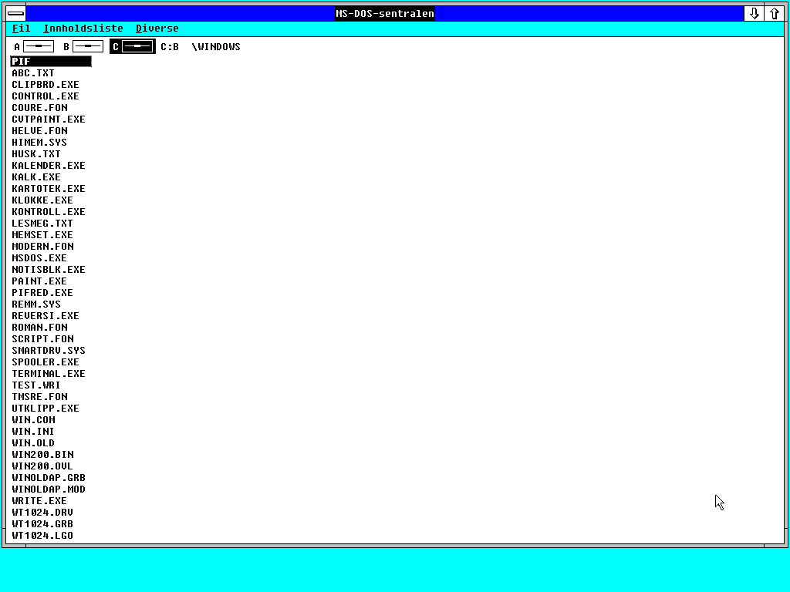
Task: Select CONTROL.EXE file
Action: 46,96
